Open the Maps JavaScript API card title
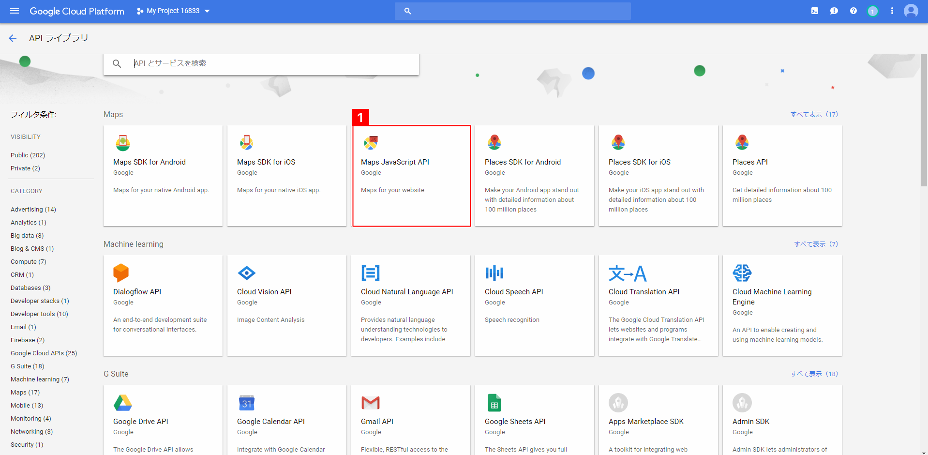 coord(395,162)
